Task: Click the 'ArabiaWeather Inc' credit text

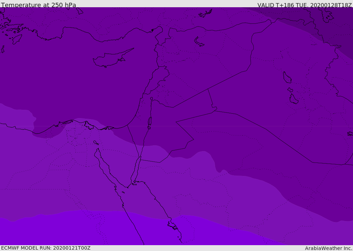Action: pos(328,248)
